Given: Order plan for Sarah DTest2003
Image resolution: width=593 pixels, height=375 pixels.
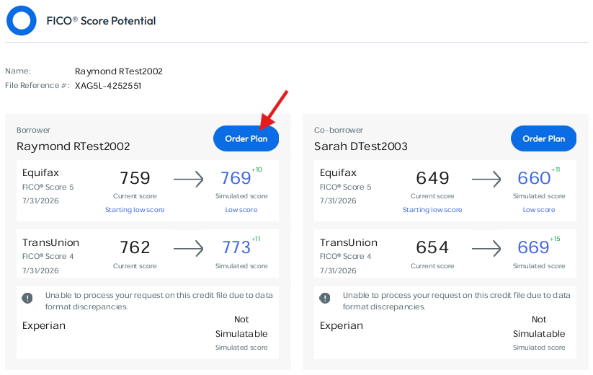Looking at the screenshot, I should (x=544, y=138).
